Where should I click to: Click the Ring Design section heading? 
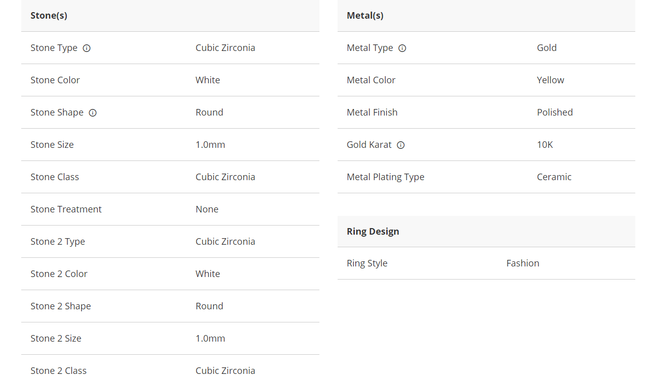pos(373,232)
